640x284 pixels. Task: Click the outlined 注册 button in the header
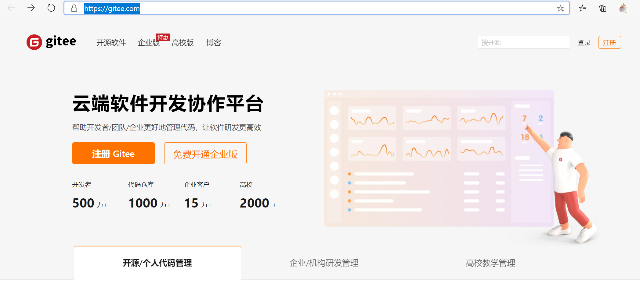[x=609, y=42]
